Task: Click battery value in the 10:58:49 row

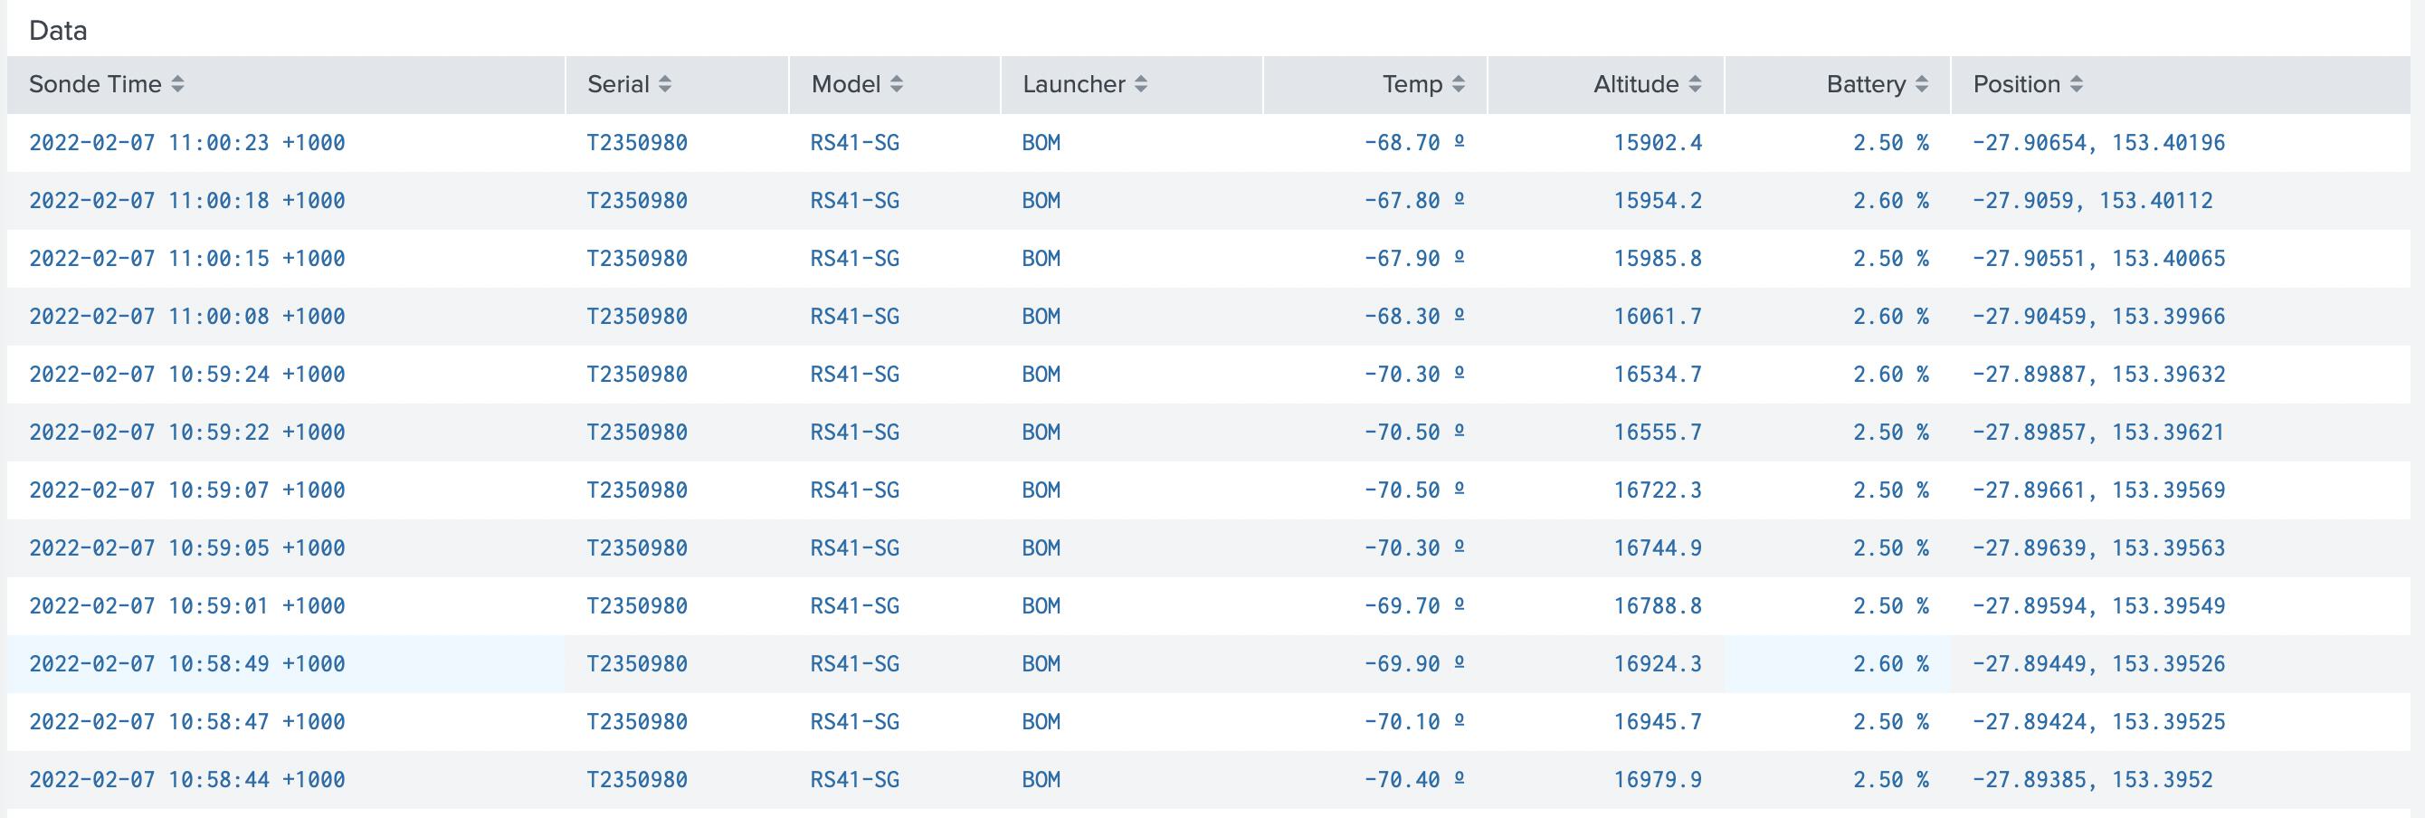Action: (1890, 663)
